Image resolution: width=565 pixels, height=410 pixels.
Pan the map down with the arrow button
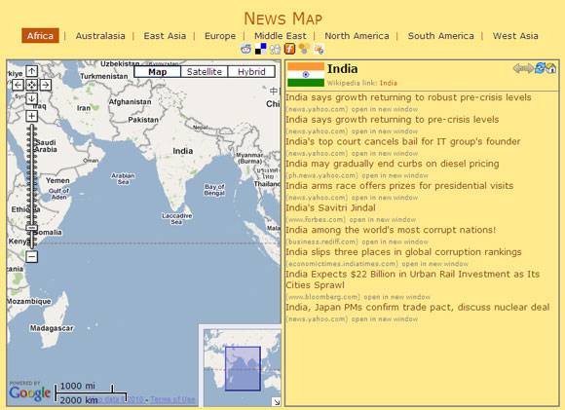point(32,98)
